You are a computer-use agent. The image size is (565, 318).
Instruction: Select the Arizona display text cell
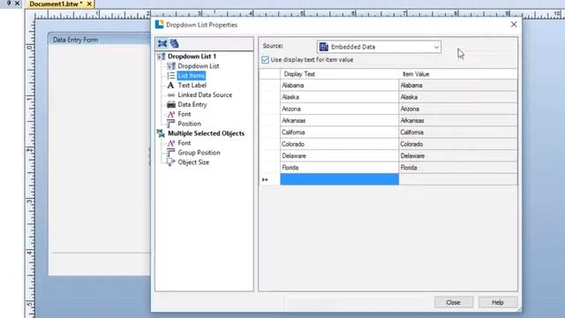click(x=339, y=109)
